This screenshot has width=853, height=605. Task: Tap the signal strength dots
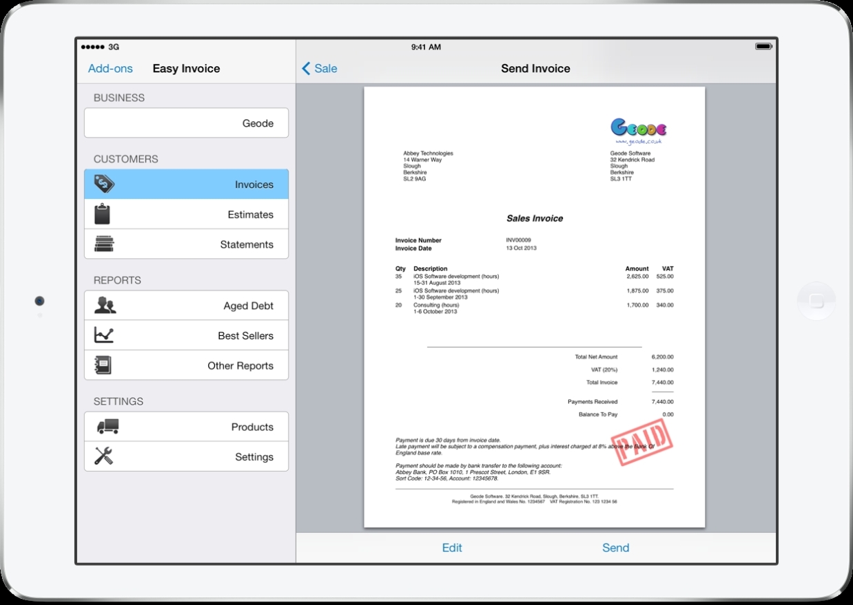point(93,47)
